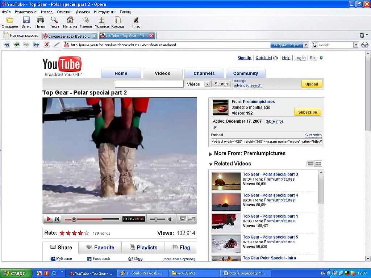Open the Редактиране menu
371x278 pixels.
26,12
